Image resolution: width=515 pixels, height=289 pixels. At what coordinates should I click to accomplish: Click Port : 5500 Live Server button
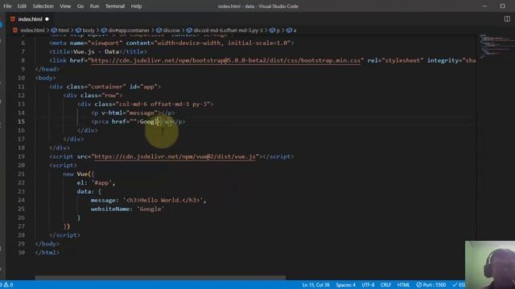coord(431,285)
